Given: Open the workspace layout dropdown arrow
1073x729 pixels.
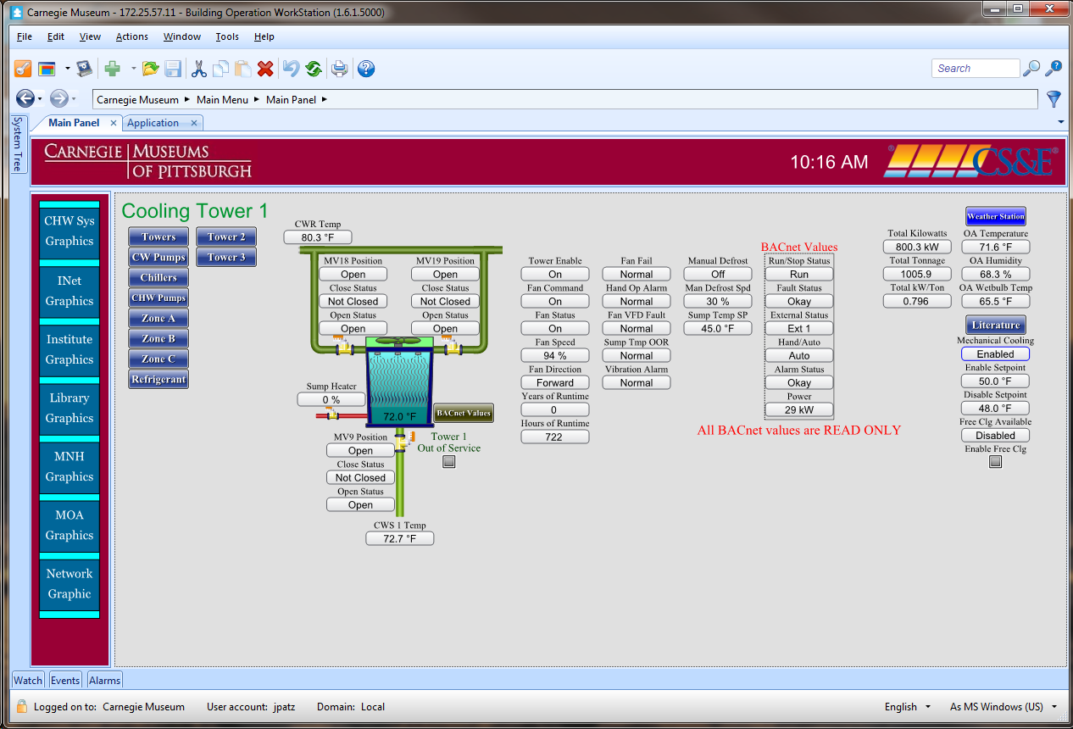Looking at the screenshot, I should click(67, 69).
